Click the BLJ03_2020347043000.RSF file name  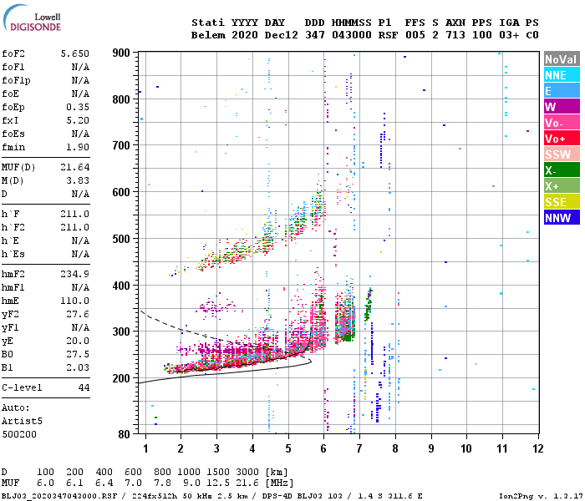click(59, 496)
